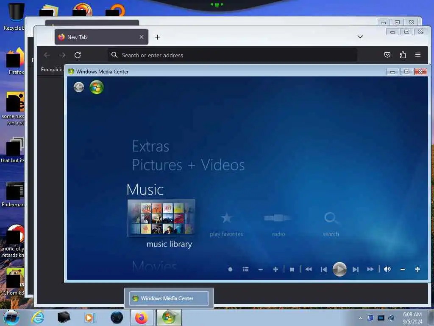This screenshot has width=434, height=326.
Task: Click channel down minus button
Action: [x=261, y=270]
